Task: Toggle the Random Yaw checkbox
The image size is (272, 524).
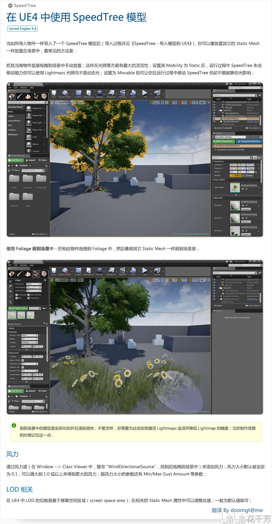Action: [x=23, y=367]
